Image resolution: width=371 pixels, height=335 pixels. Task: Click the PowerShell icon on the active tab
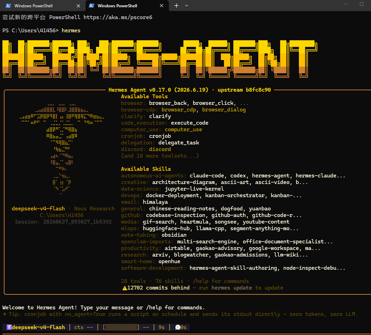92,6
